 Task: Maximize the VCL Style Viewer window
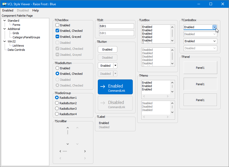[210, 4]
